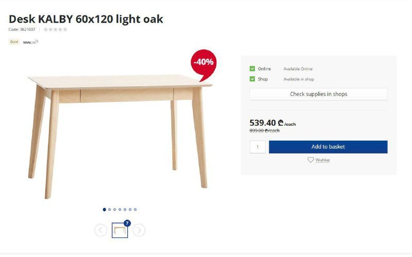Open Check supplies in shops
The image size is (412, 257).
[318, 94]
